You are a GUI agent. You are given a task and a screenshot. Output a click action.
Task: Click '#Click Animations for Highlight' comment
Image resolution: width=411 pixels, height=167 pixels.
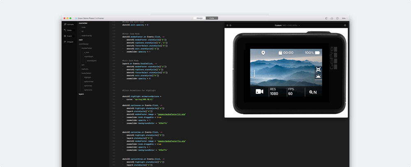click(x=139, y=90)
